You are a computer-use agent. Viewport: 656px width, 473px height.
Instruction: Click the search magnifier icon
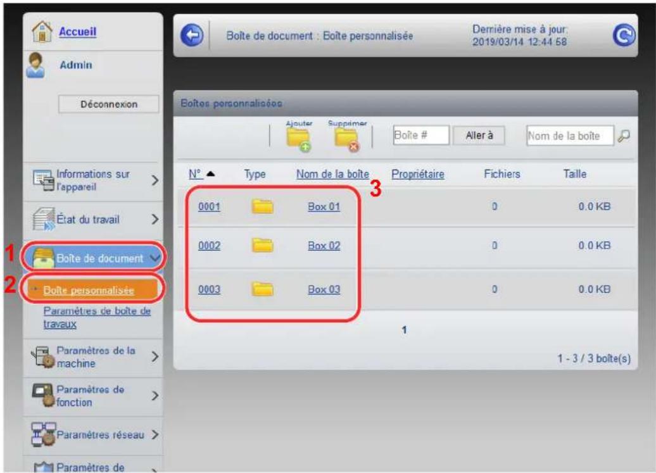624,135
